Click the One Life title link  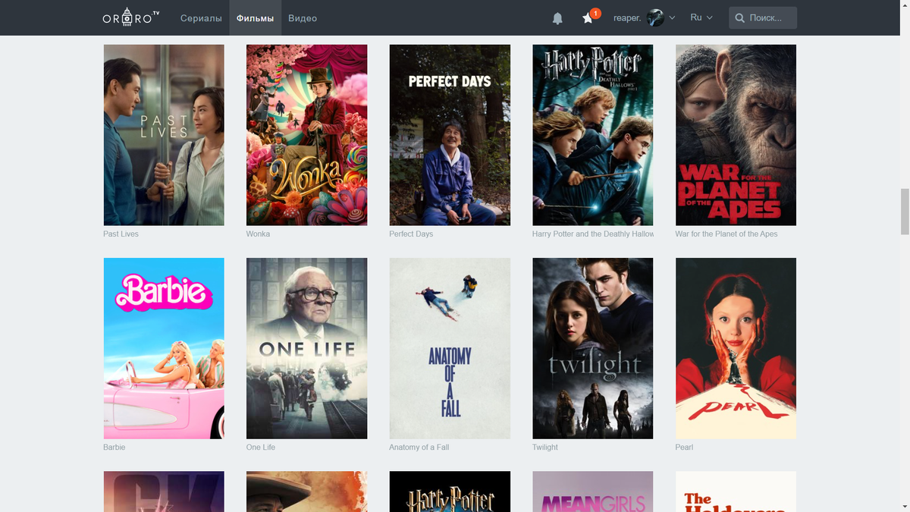click(x=261, y=447)
